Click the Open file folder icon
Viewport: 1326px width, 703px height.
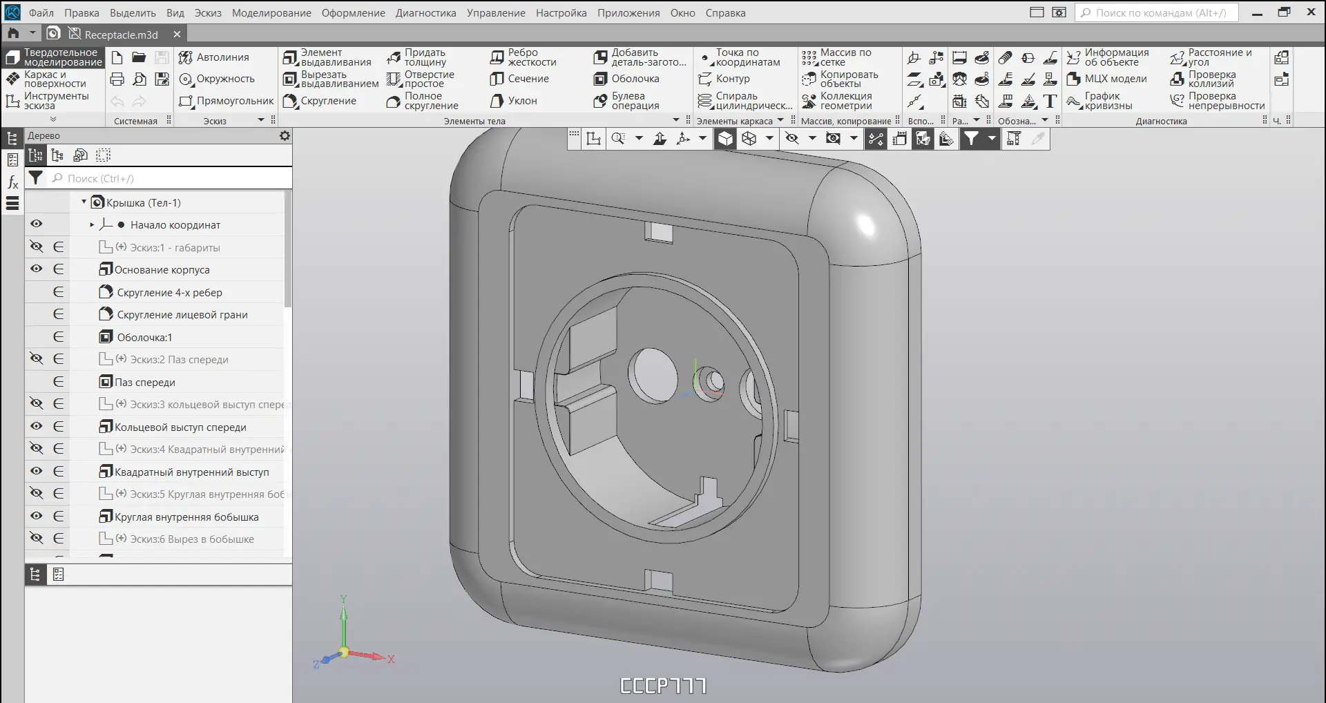140,57
